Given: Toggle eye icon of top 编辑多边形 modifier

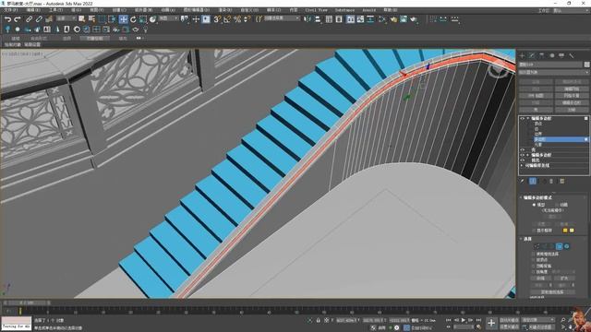Looking at the screenshot, I should coord(523,118).
